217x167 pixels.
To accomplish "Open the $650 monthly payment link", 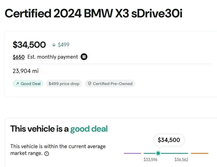I will pos(17,57).
